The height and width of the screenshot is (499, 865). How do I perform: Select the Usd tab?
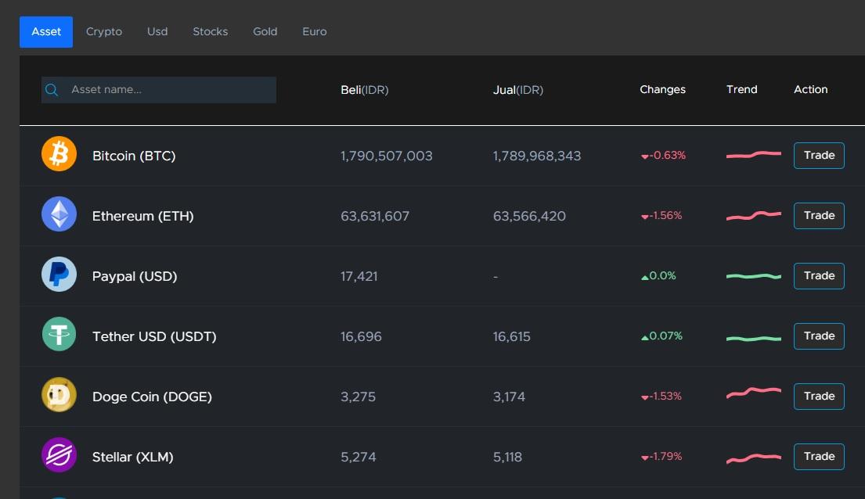pyautogui.click(x=157, y=32)
